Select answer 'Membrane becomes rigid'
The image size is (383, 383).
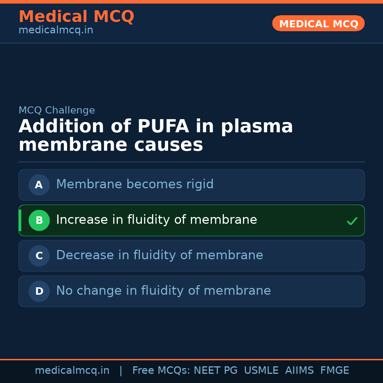coord(135,184)
